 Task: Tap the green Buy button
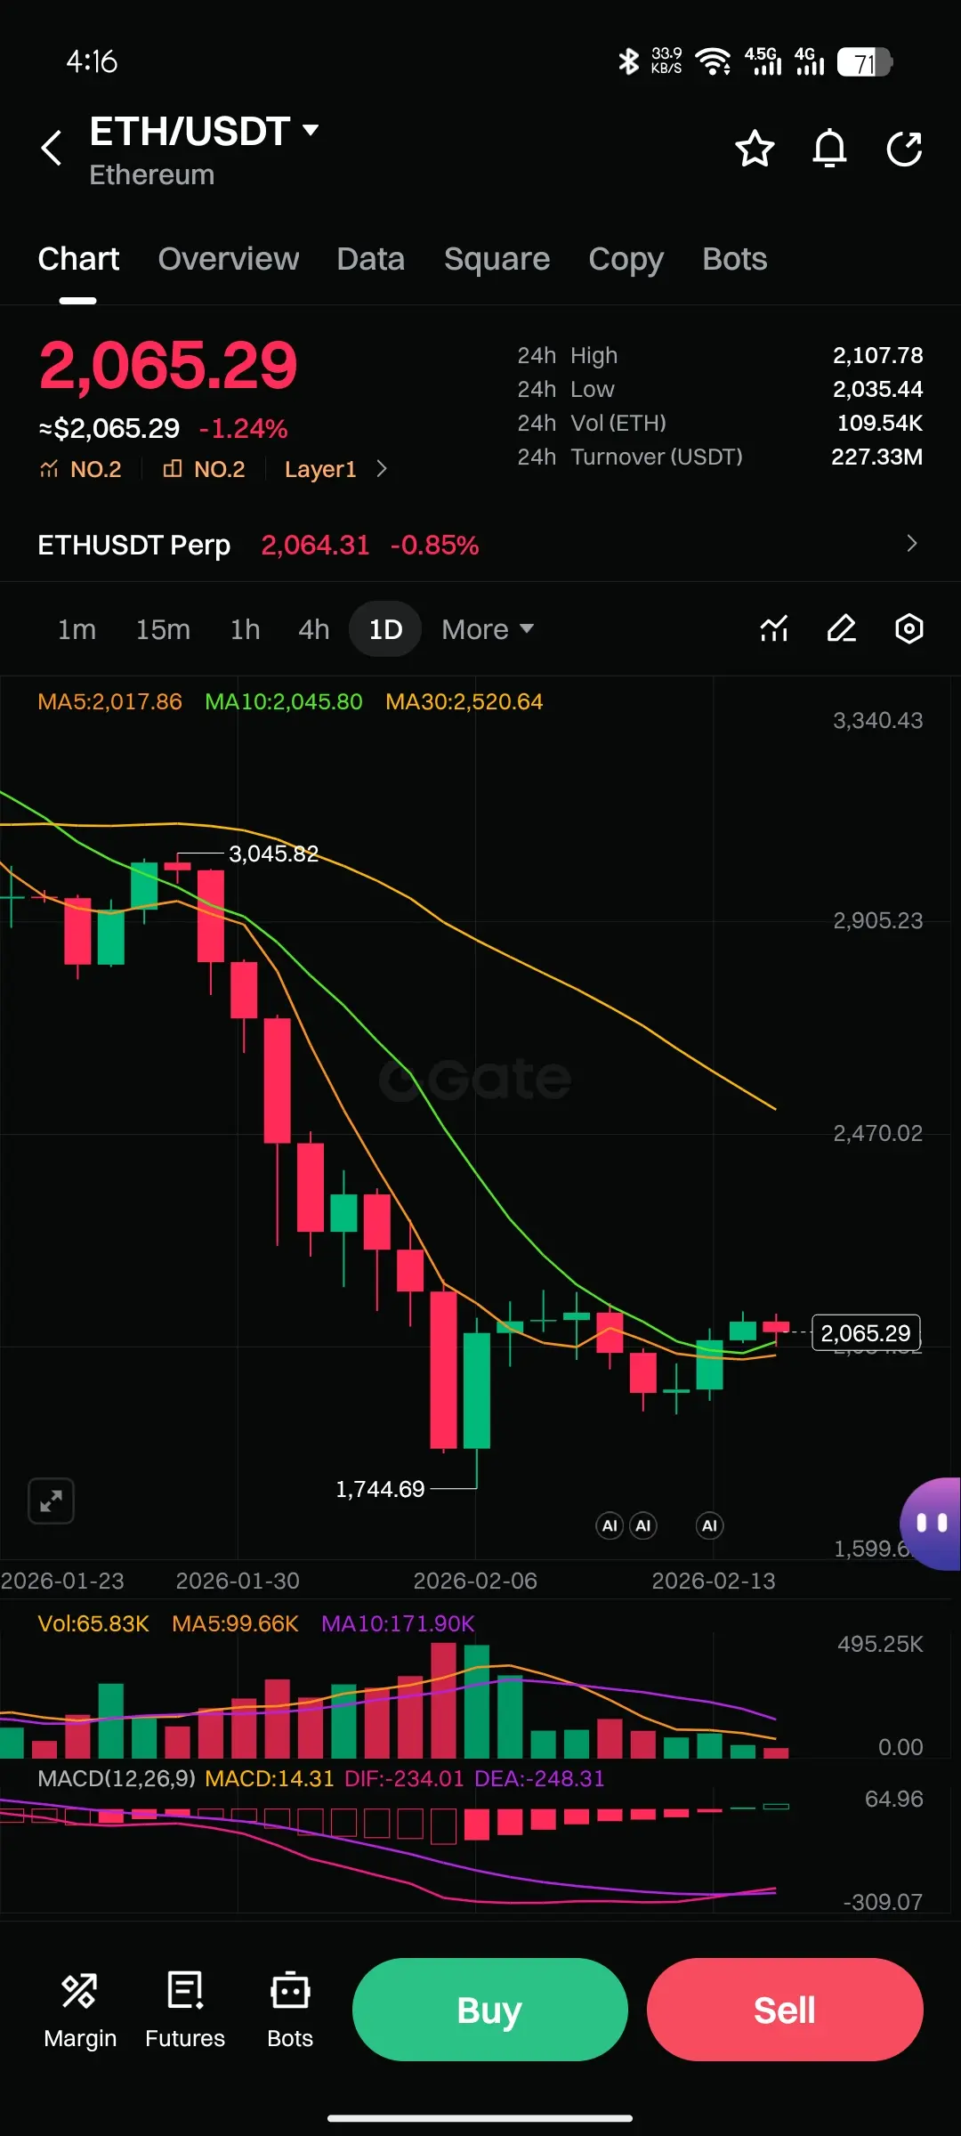(490, 2010)
